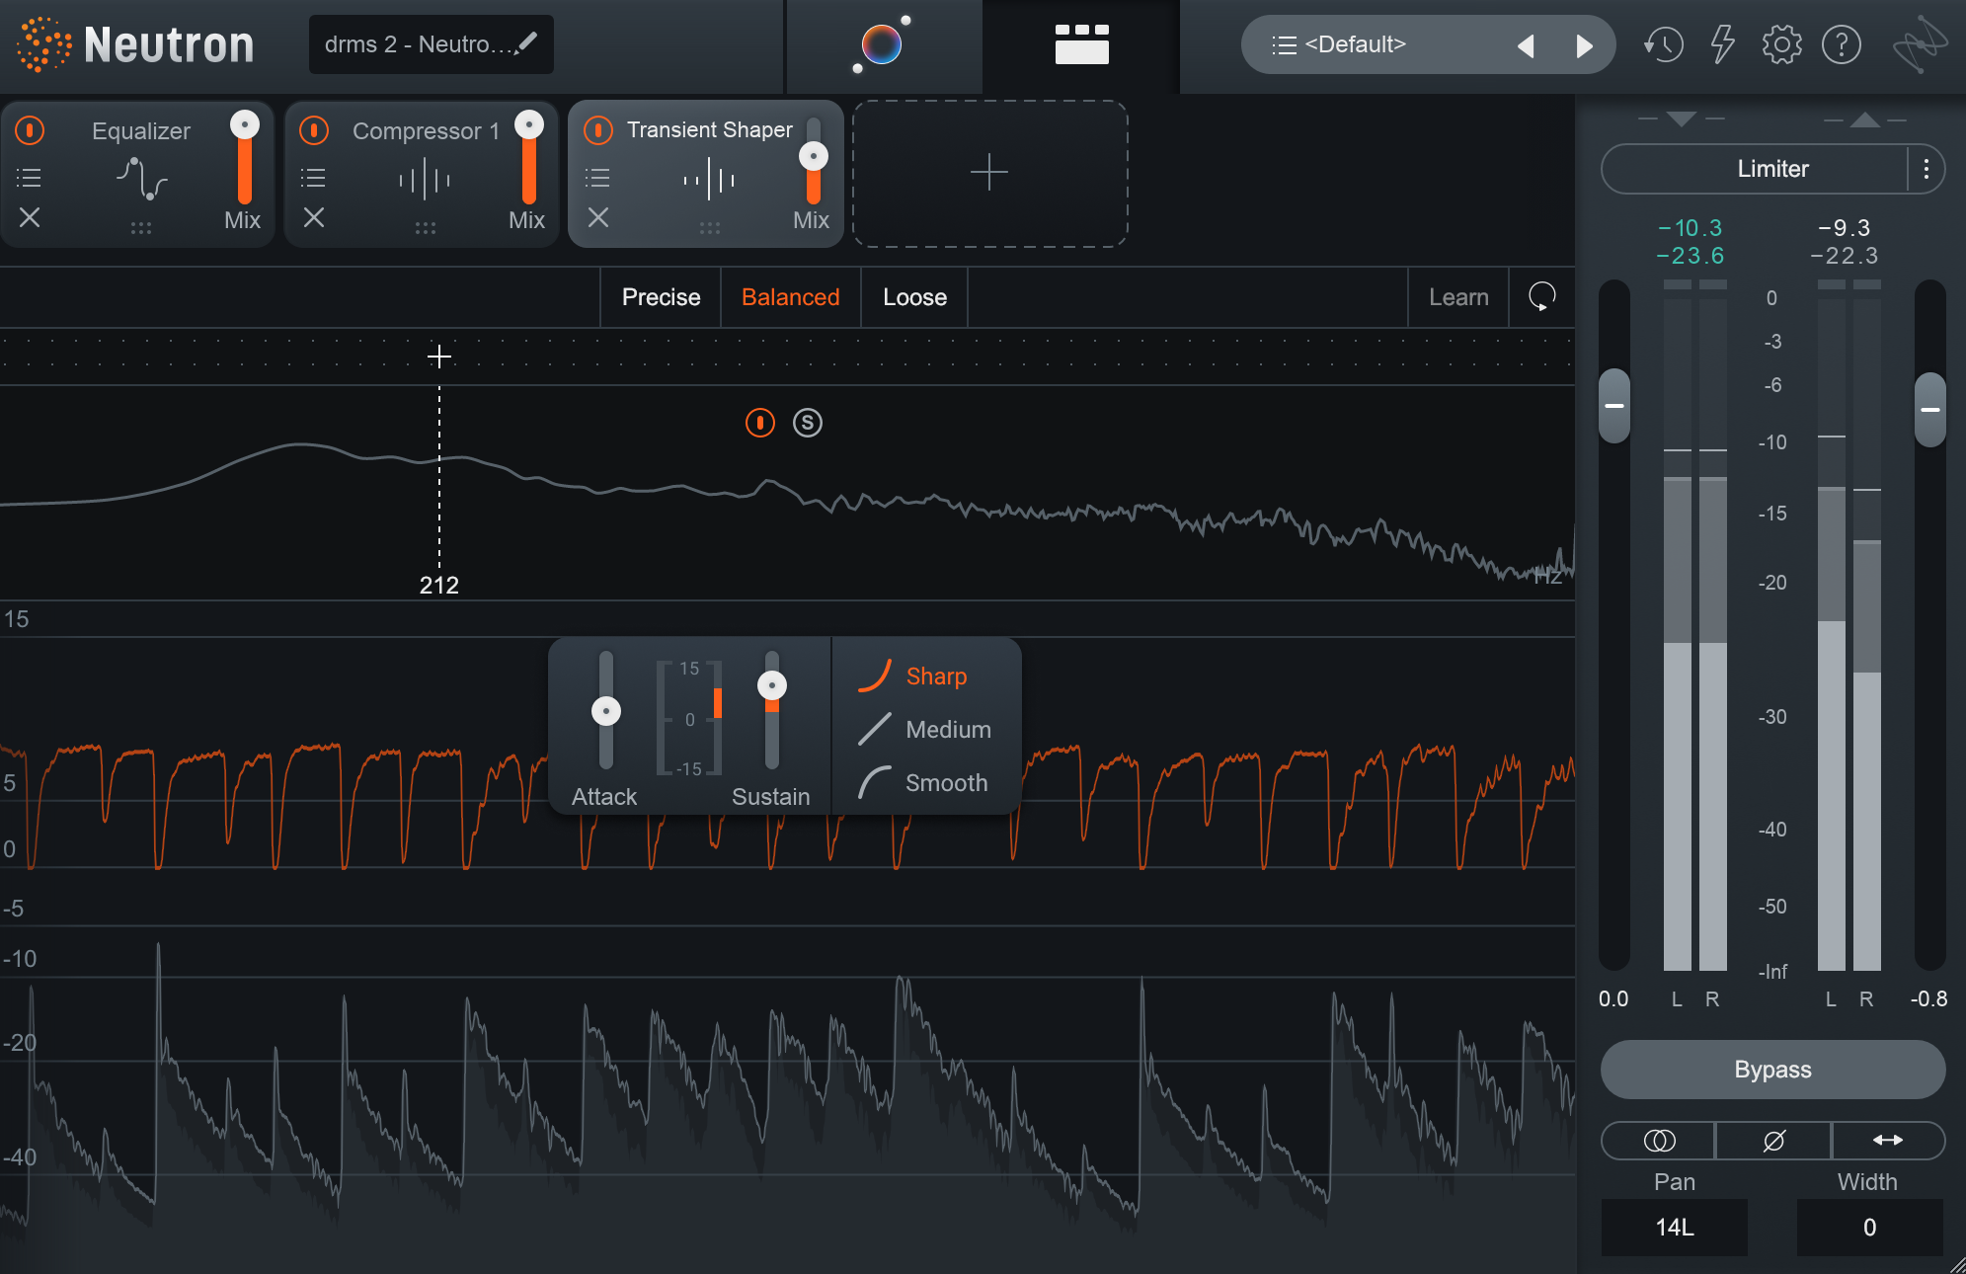
Task: Click the lightning bolt zero latency icon
Action: click(1723, 44)
